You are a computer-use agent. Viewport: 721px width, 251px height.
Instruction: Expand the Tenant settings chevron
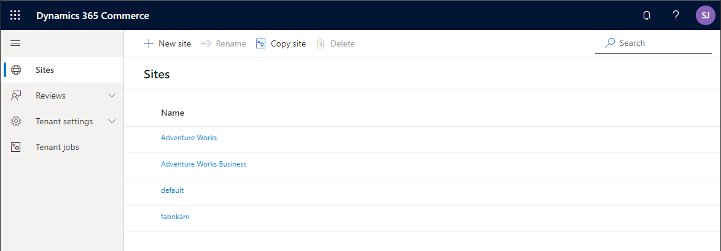112,121
